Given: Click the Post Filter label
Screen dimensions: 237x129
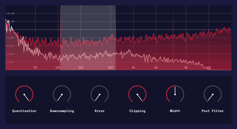Looking at the screenshot, I should (x=213, y=111).
